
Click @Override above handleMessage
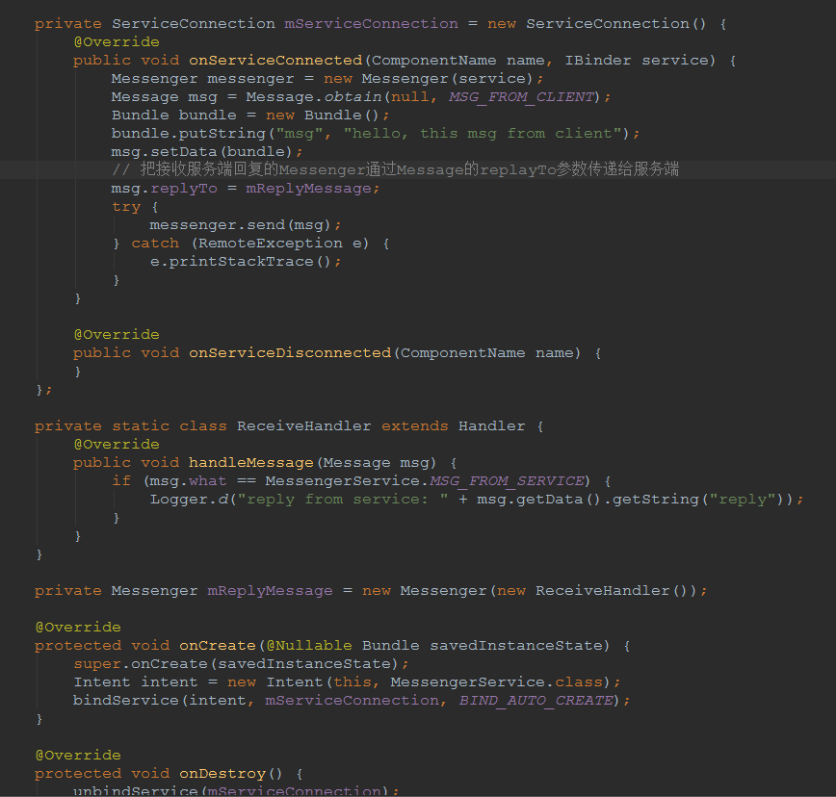coord(117,445)
